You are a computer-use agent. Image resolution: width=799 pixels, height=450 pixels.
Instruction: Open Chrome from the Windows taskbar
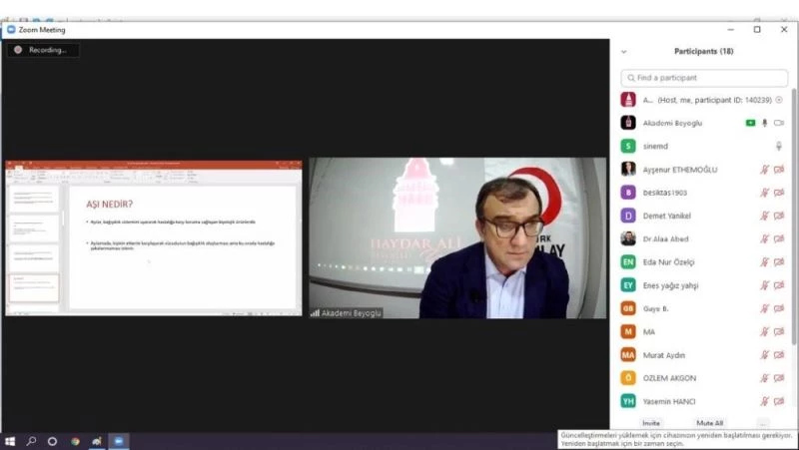tap(75, 441)
